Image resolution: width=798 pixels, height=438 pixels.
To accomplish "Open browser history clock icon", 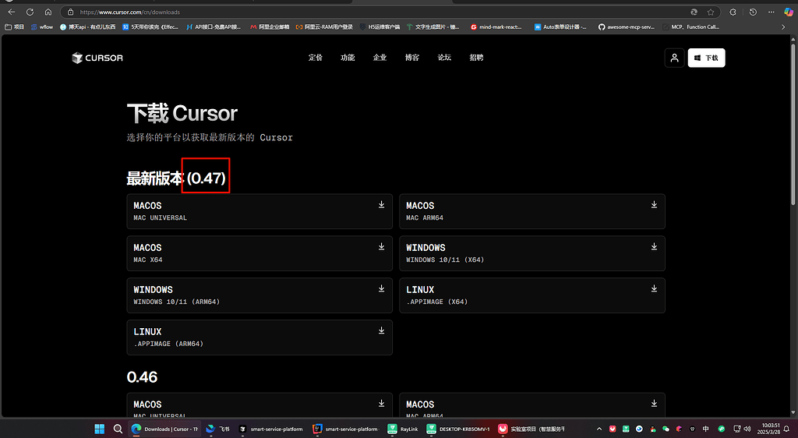I will click(754, 12).
